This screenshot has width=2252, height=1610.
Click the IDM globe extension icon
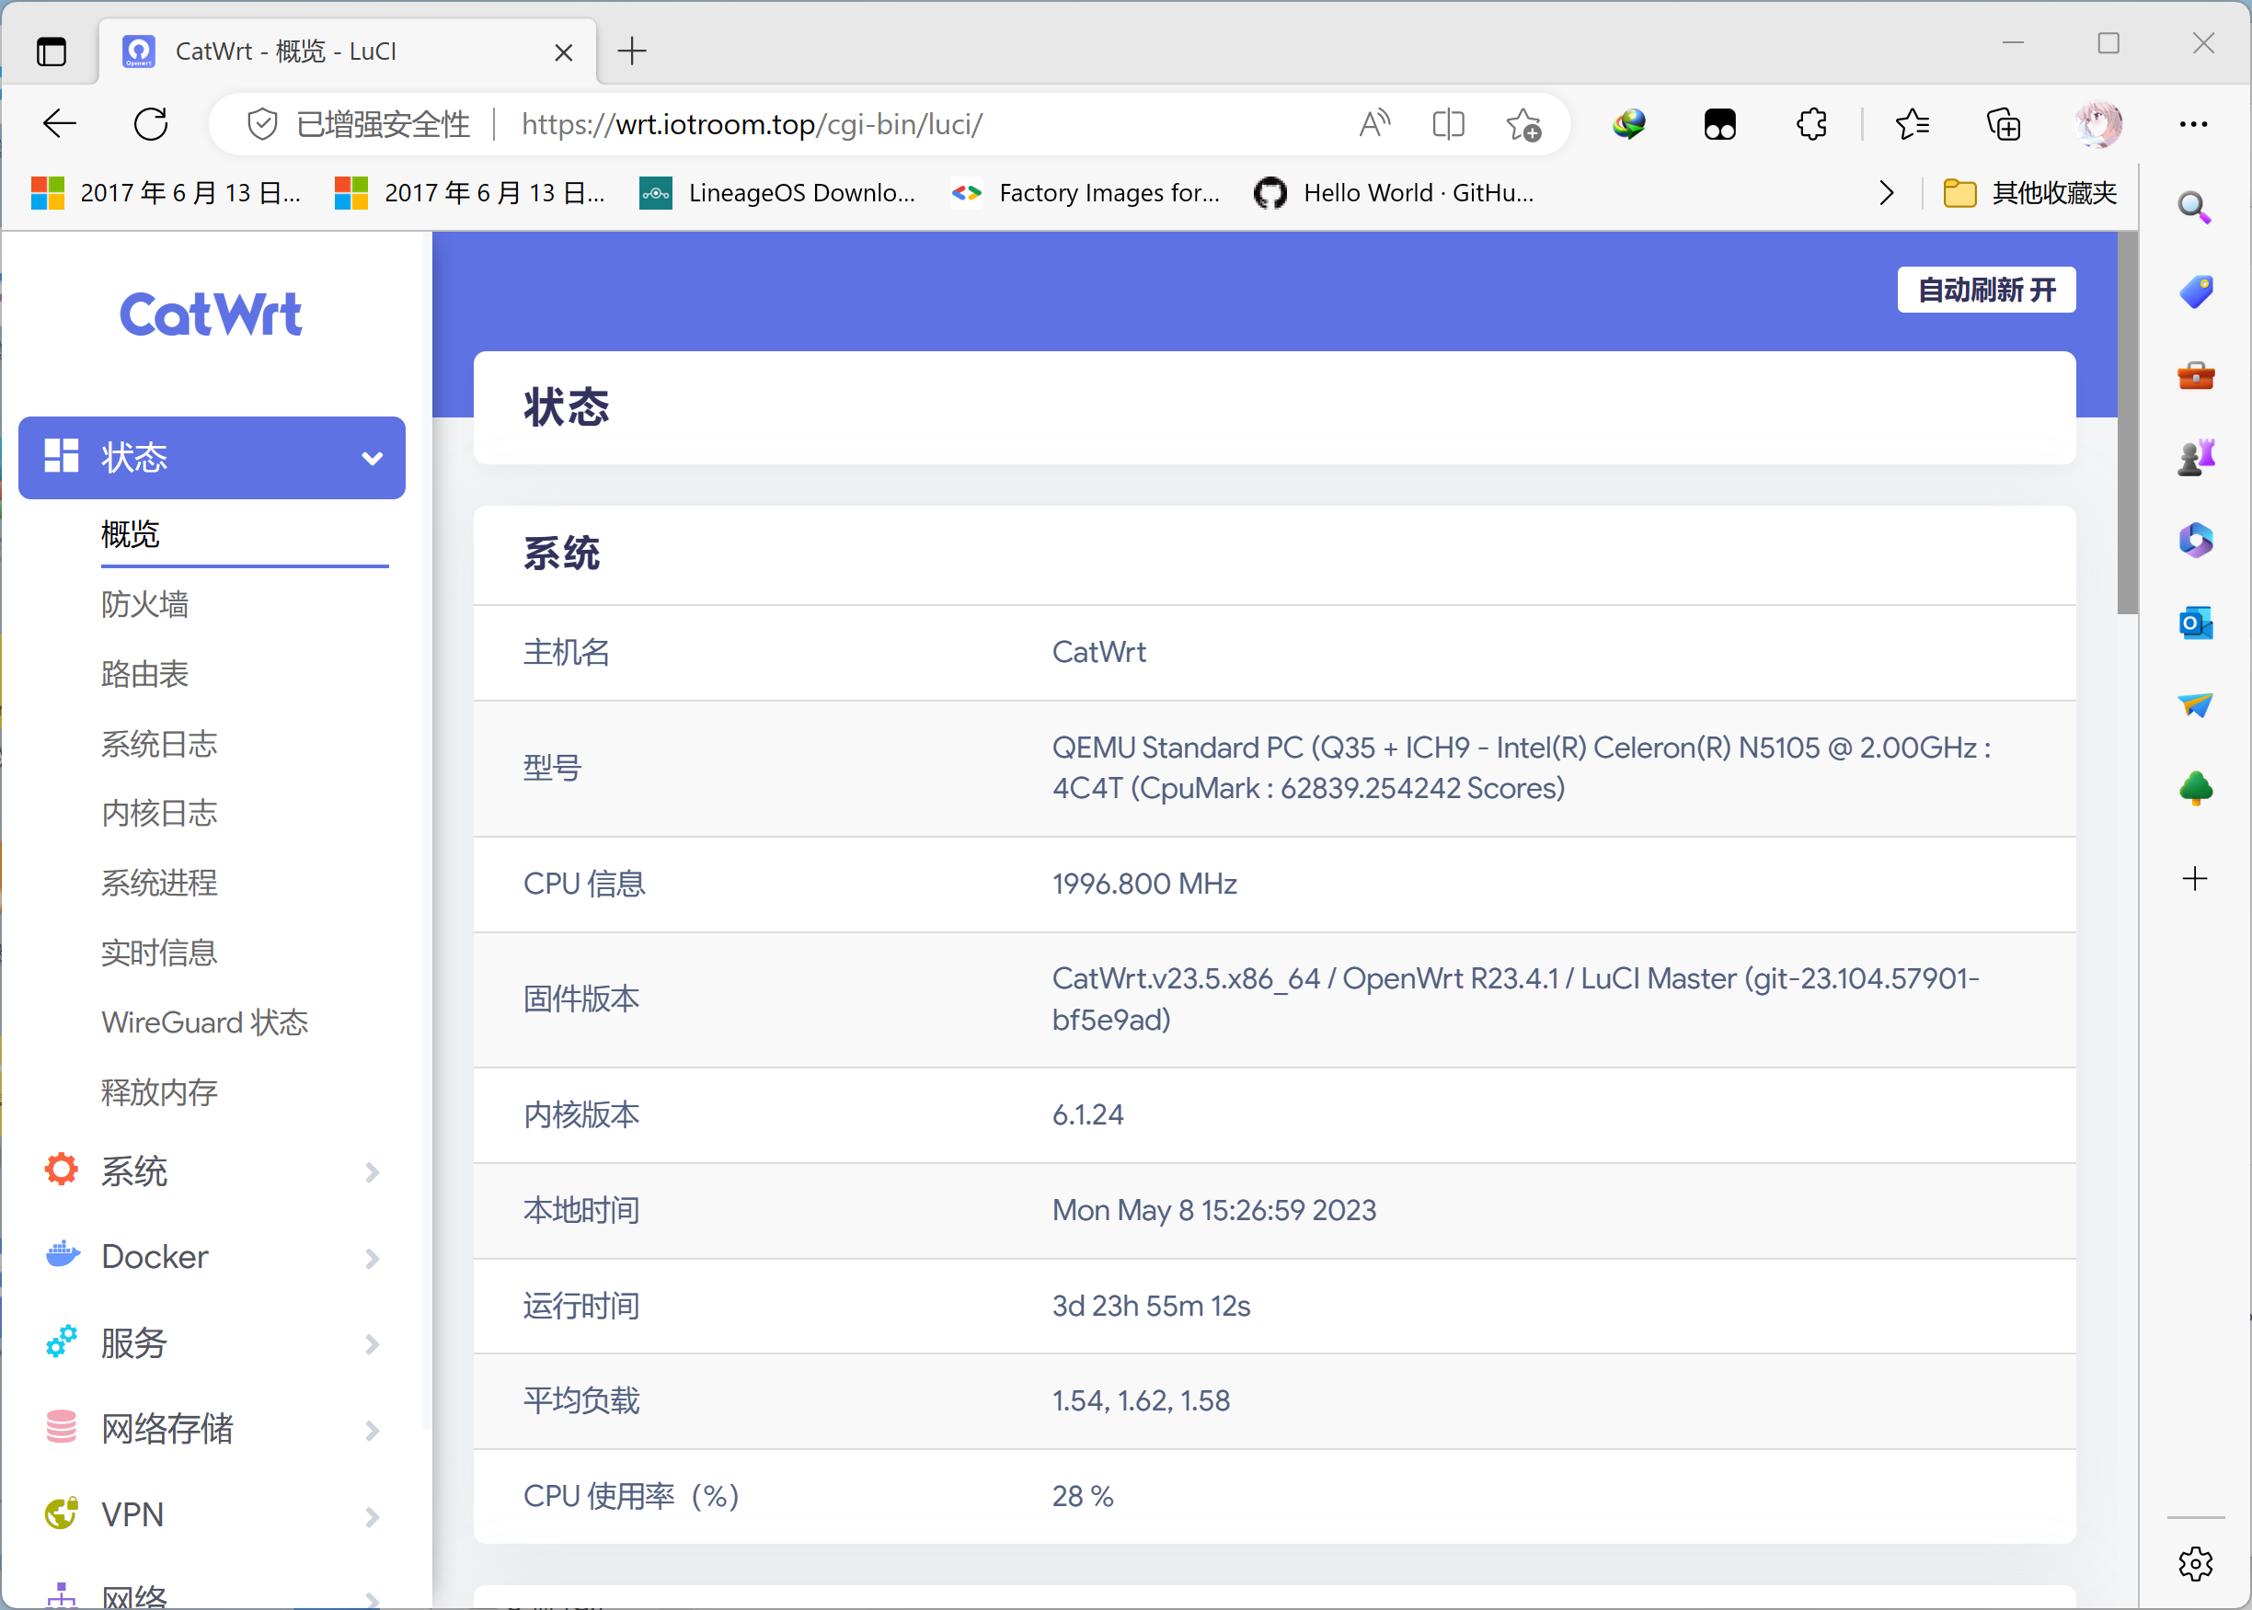point(1628,124)
